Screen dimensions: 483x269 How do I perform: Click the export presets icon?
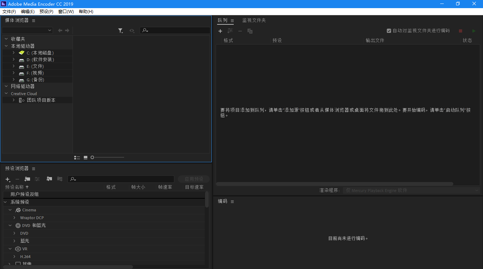[x=60, y=179]
